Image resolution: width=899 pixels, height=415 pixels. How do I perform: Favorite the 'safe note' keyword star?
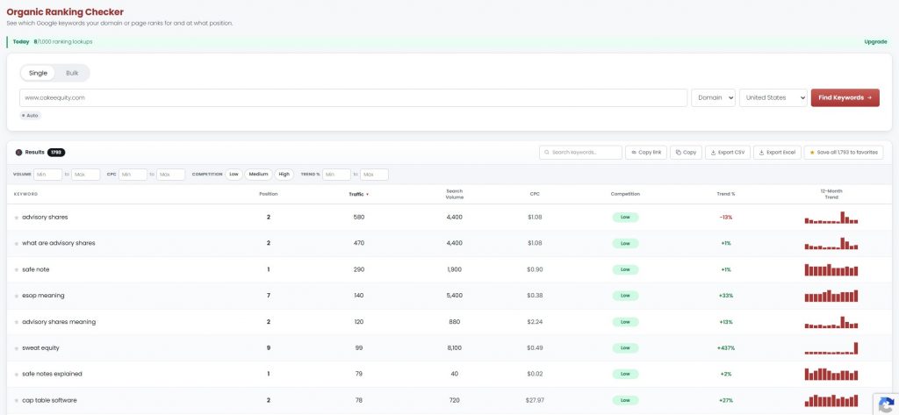pyautogui.click(x=16, y=270)
